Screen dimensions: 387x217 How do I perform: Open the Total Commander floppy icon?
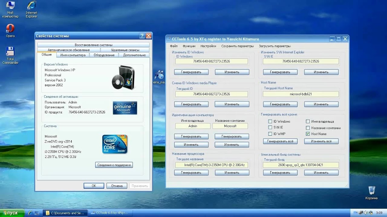point(10,55)
